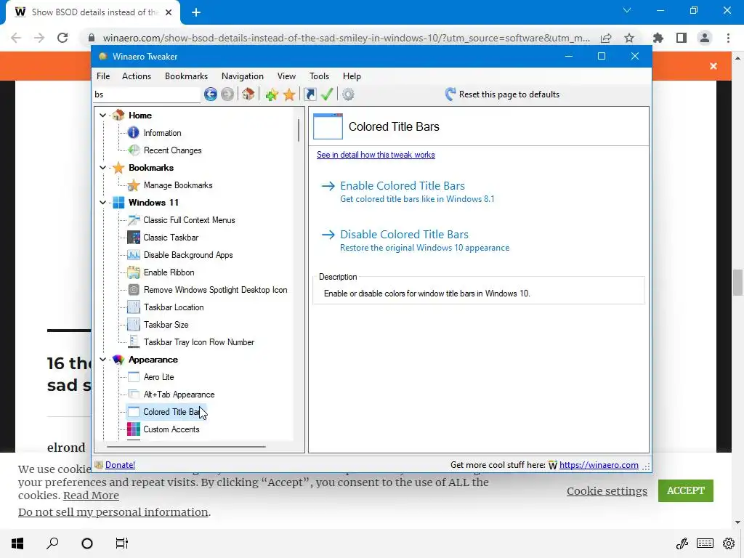
Task: Open a new Chrome tab
Action: click(x=196, y=12)
